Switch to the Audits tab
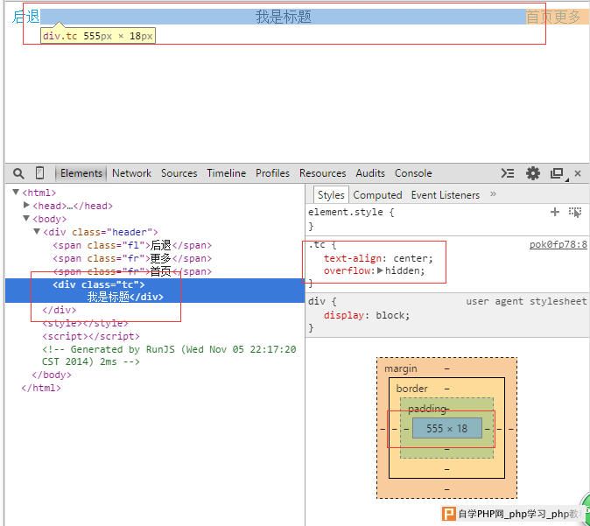This screenshot has height=526, width=590. (x=370, y=173)
